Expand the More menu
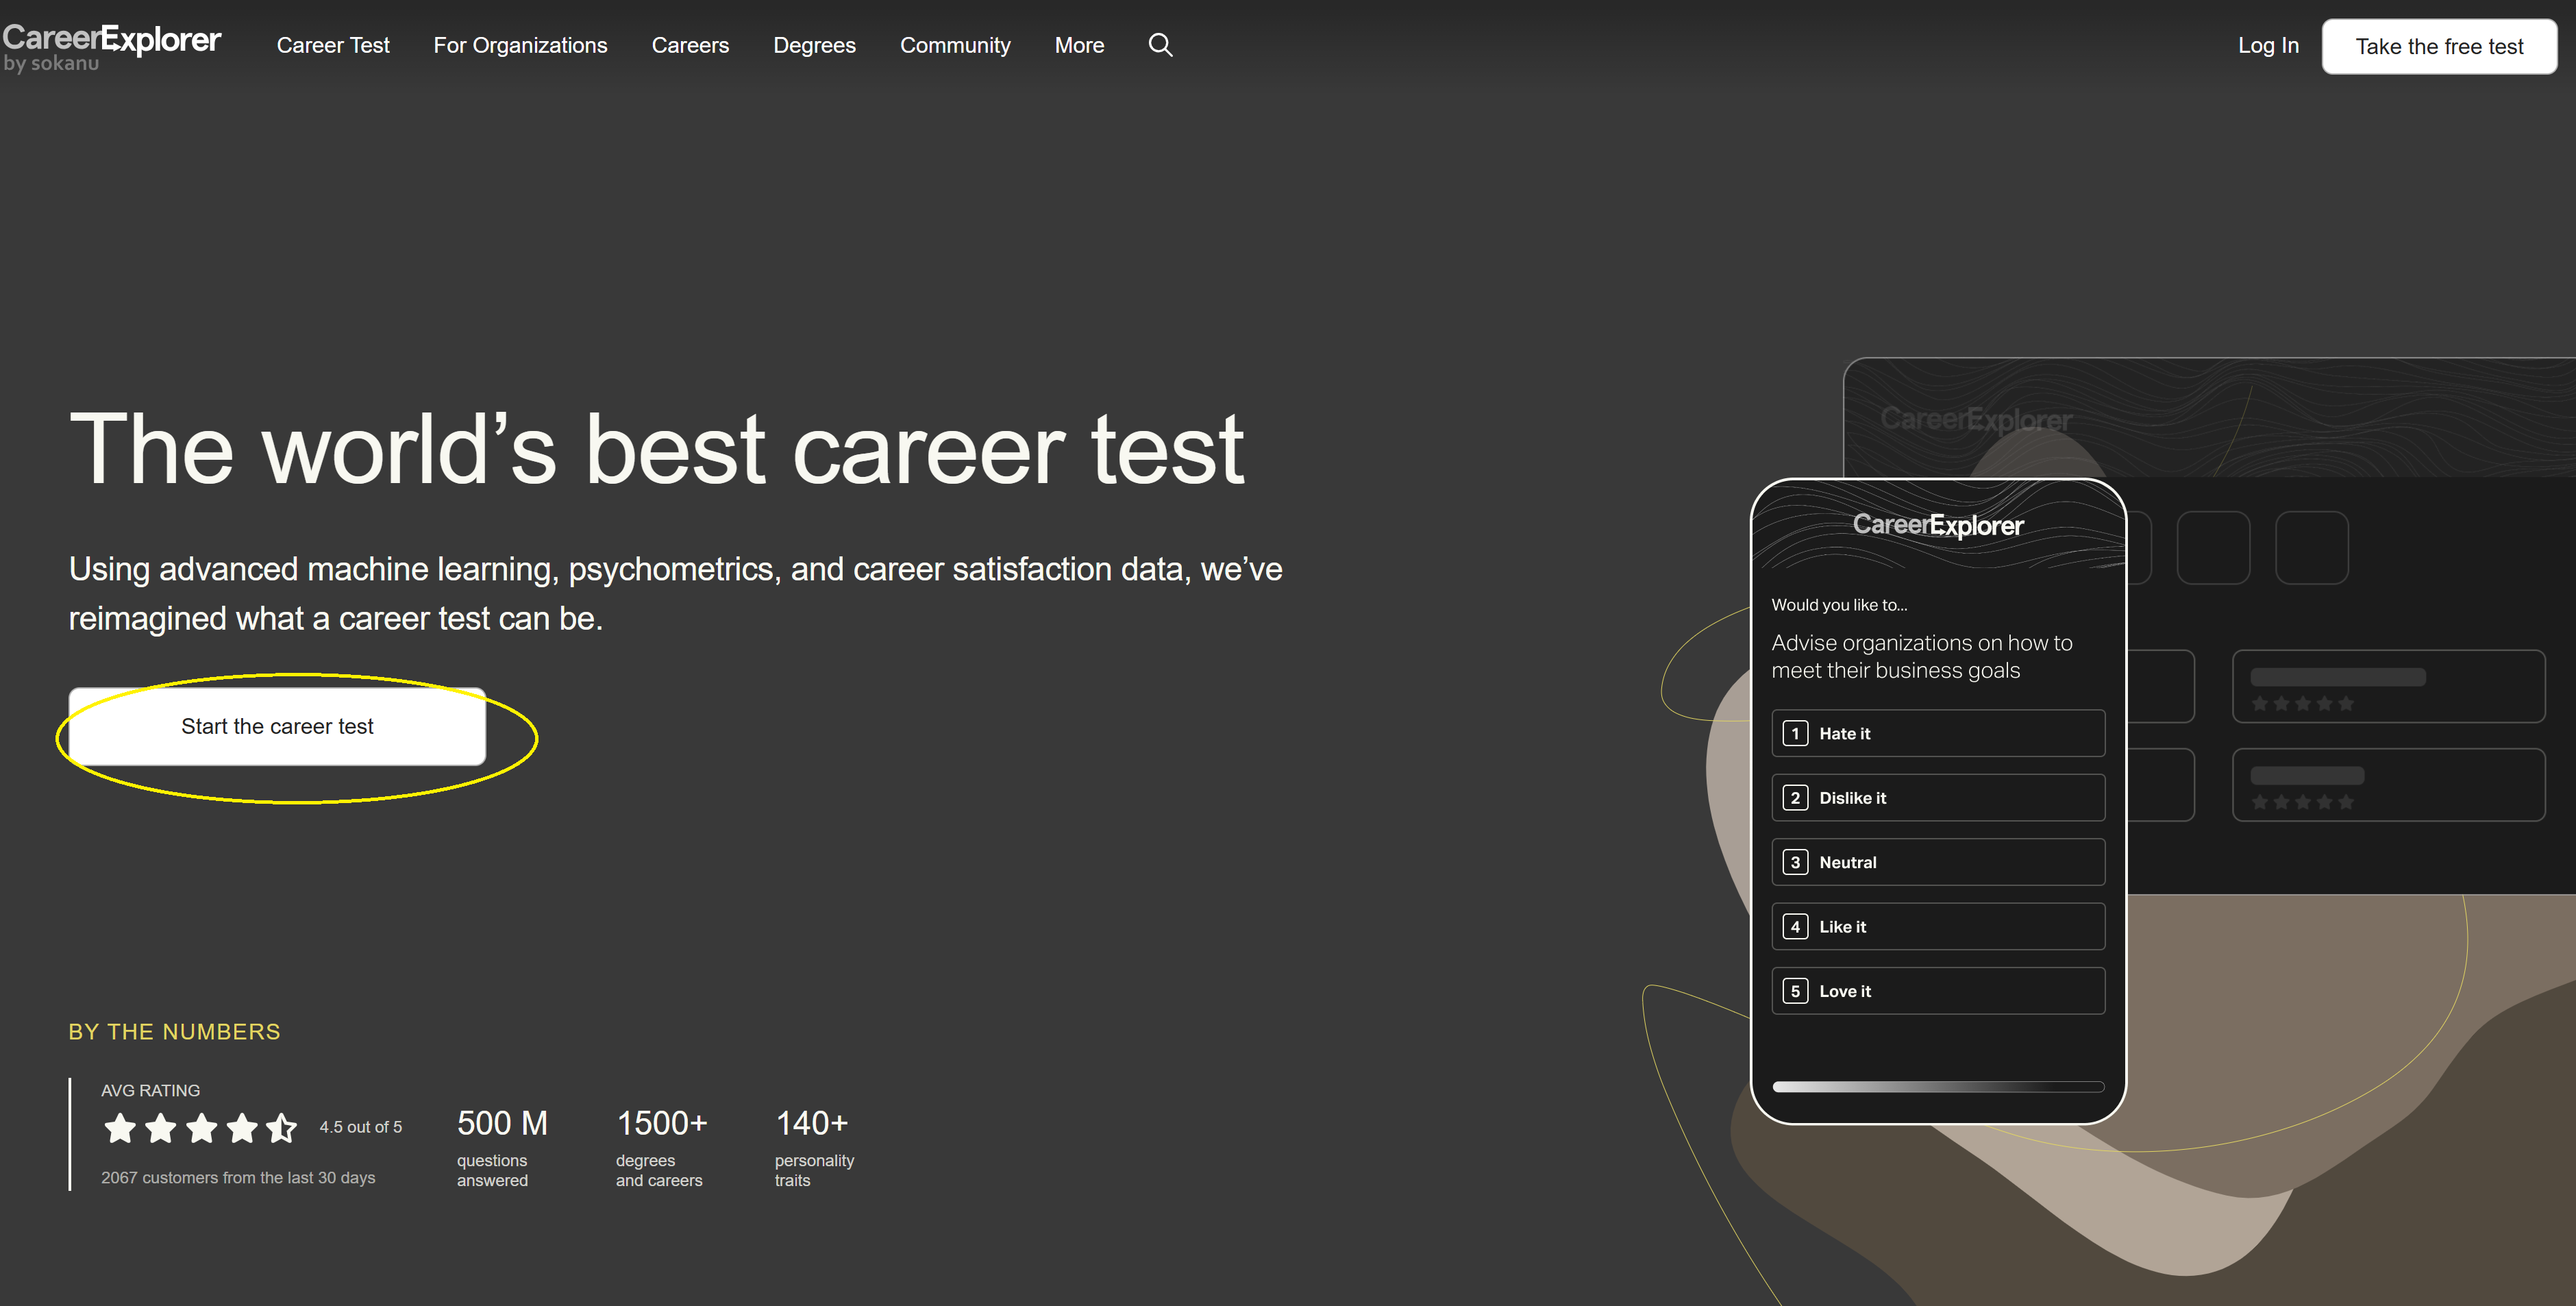Screen dimensions: 2576x1306 tap(1079, 45)
